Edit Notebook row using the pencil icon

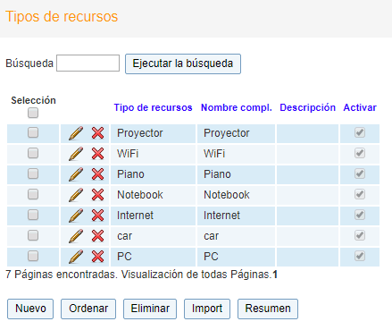point(76,195)
